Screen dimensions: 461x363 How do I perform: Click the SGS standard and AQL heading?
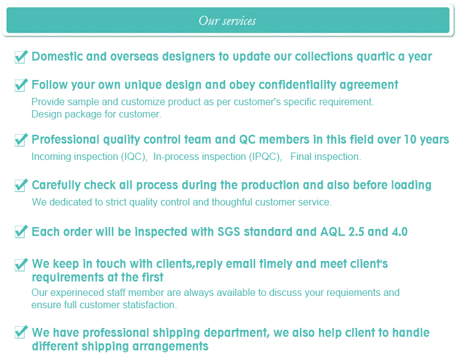click(x=219, y=232)
